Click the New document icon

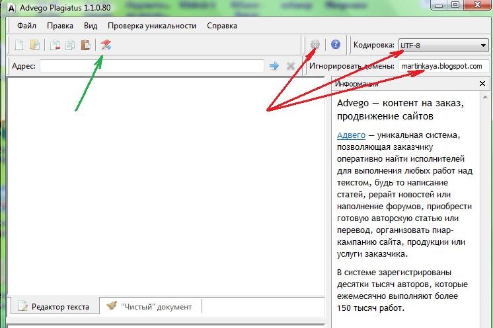coord(19,45)
